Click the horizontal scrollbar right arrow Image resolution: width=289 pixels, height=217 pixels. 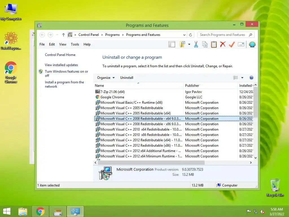point(251,162)
